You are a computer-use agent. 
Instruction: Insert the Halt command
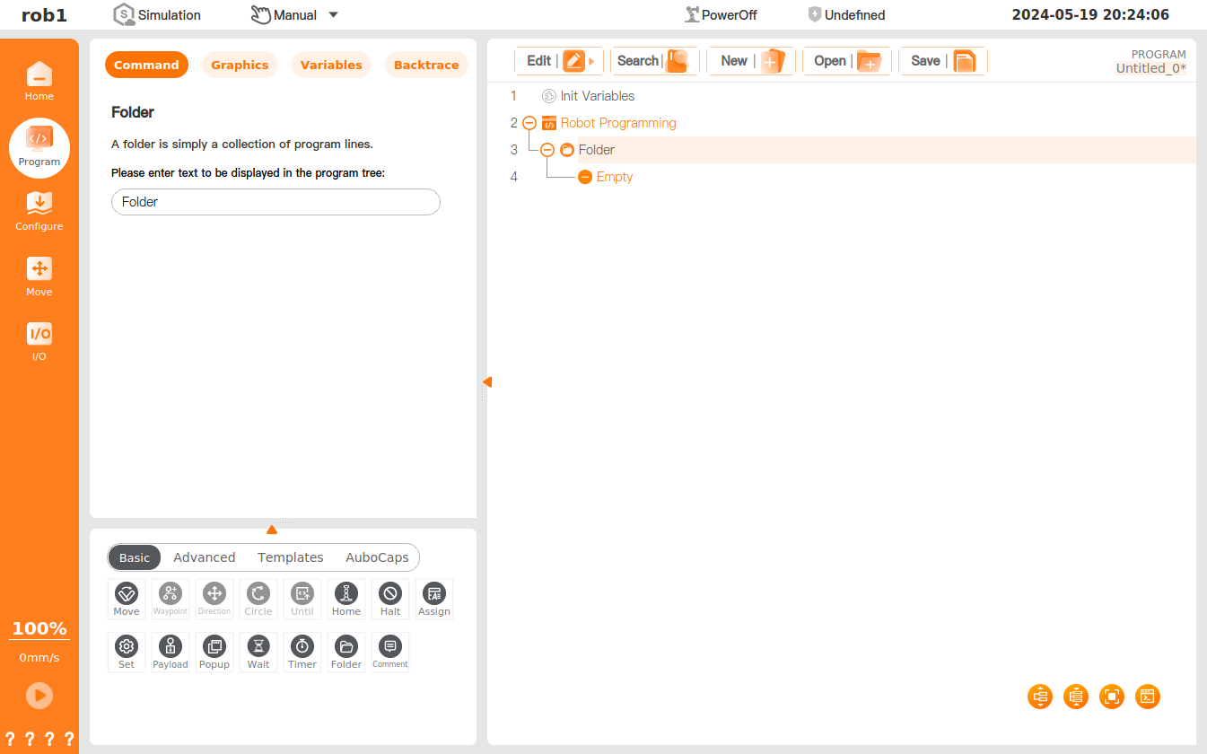pyautogui.click(x=390, y=598)
